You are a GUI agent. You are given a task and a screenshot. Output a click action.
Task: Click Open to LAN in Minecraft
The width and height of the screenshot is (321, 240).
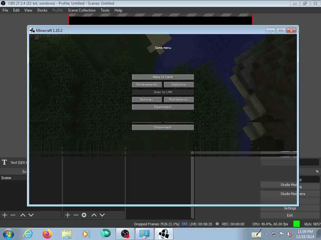[163, 92]
